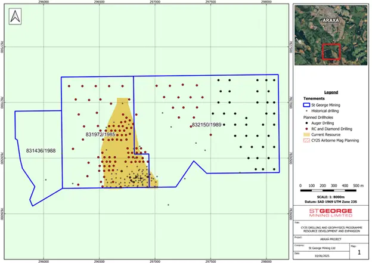The height and width of the screenshot is (263, 372).
Task: Click the Tenements legend heading
Action: [314, 100]
